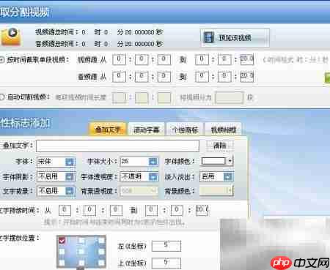The image size is (330, 270).
Task: Click the 将视频均分为 segment count field
Action: (x=230, y=97)
